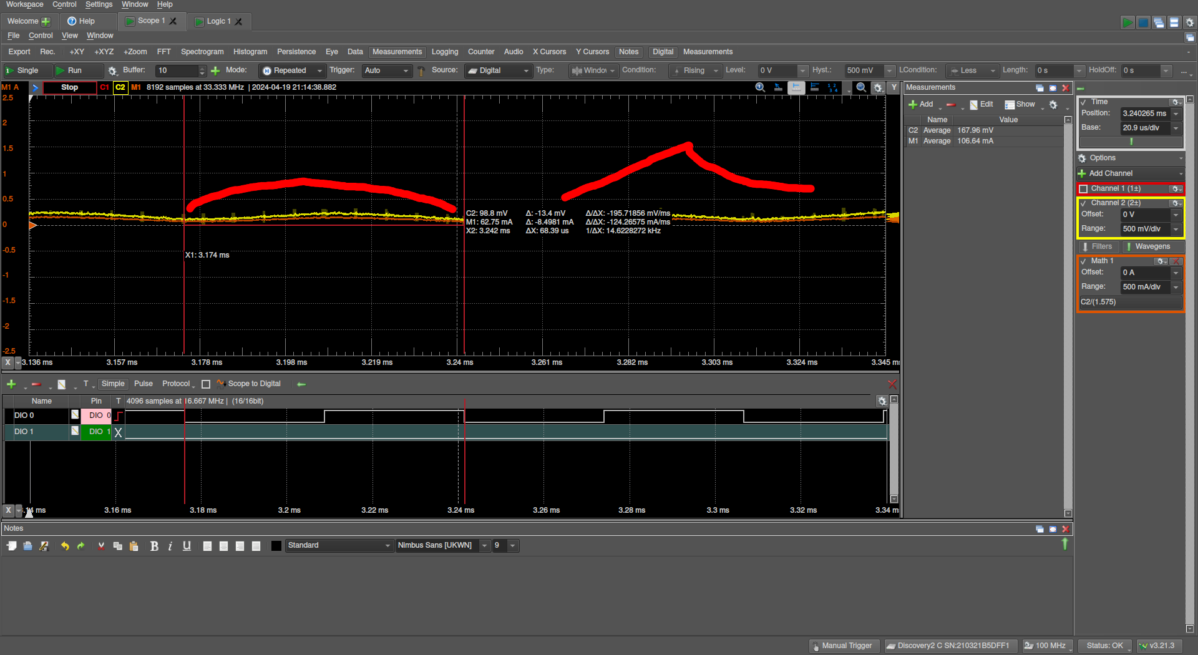Apply underline formatting in Notes

[x=187, y=546]
